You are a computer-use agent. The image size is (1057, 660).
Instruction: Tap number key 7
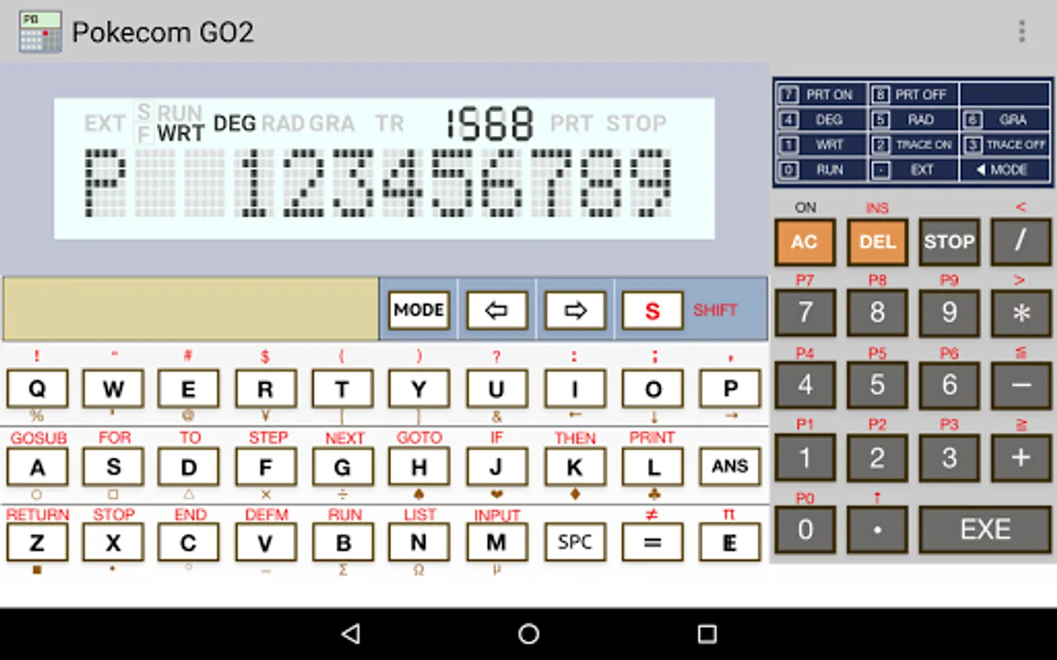point(804,313)
